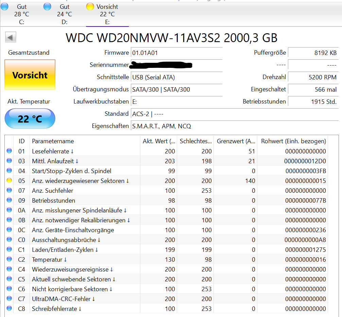Screen dimensions: 342x317
Task: Click the status dot for Schreibfehlerrate
Action: (x=9, y=308)
